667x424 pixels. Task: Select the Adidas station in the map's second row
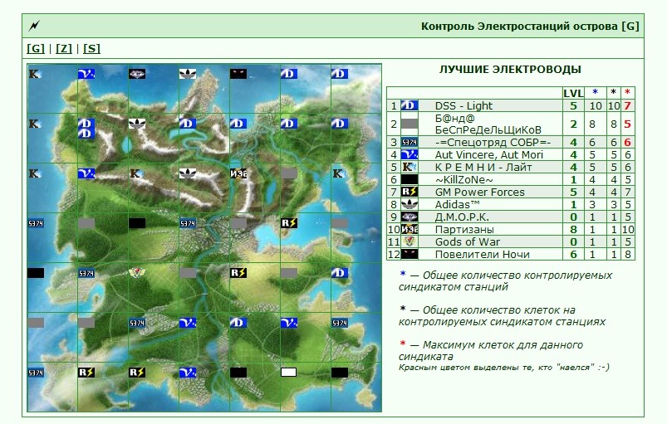(x=137, y=124)
